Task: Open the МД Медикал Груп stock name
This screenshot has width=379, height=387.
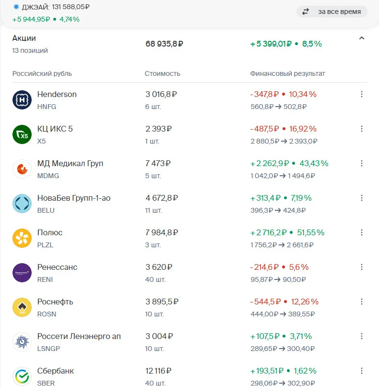Action: [70, 164]
